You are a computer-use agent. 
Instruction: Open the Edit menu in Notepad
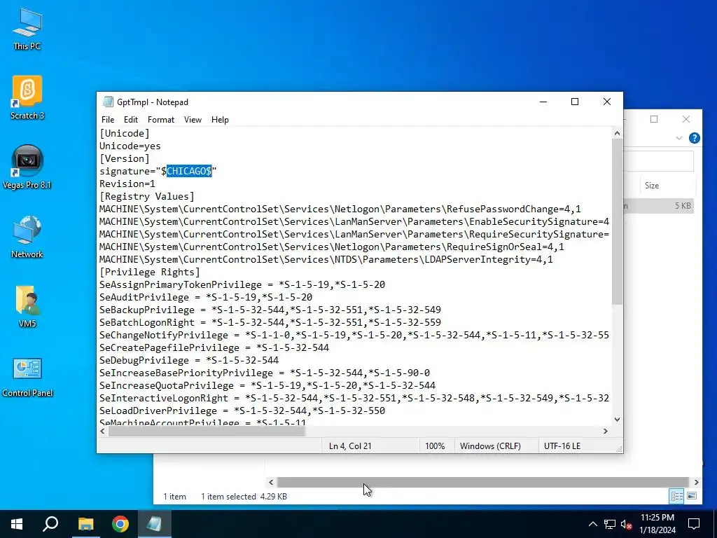click(x=131, y=119)
